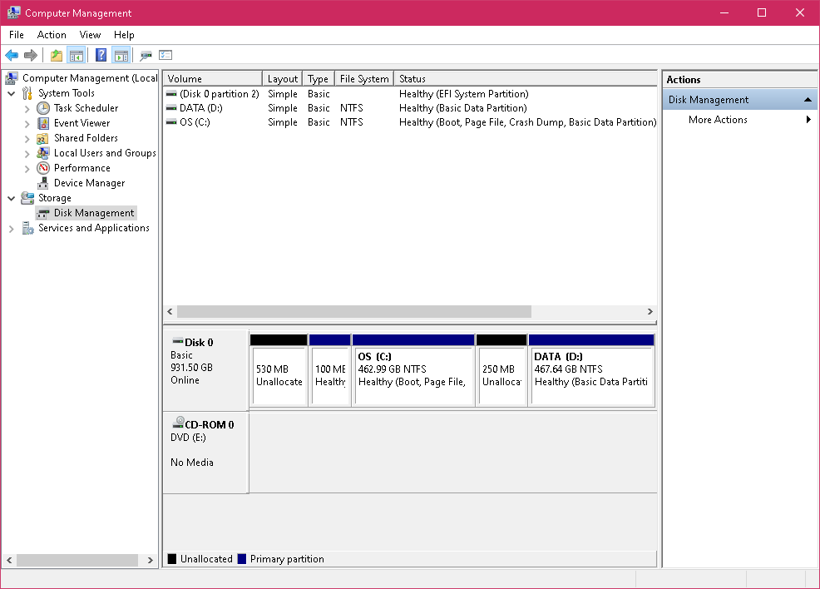The image size is (820, 589).
Task: Click the volume list scroll left arrow
Action: tap(170, 312)
